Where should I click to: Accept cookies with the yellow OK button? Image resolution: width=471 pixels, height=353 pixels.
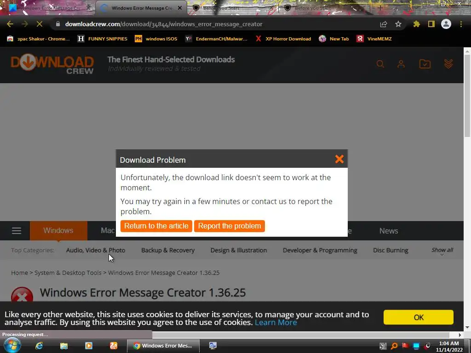(x=418, y=317)
